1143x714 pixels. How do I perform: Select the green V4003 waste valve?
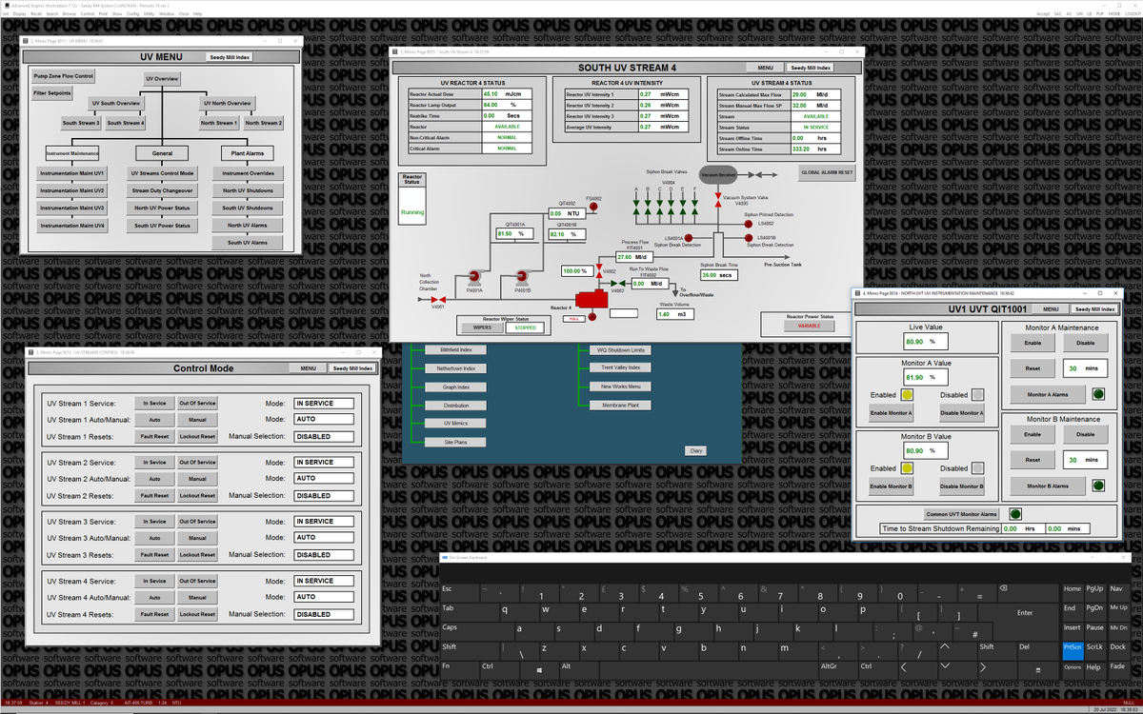(x=618, y=284)
